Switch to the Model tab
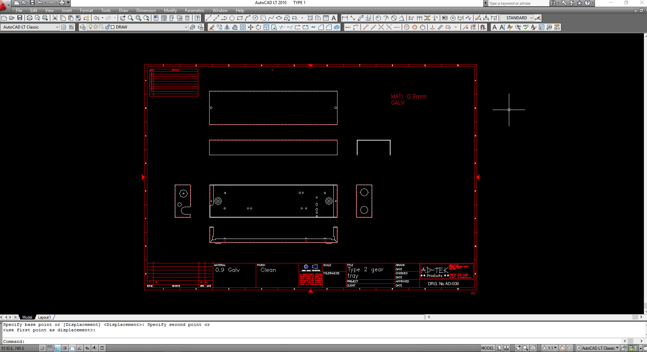Image resolution: width=647 pixels, height=352 pixels. [27, 317]
